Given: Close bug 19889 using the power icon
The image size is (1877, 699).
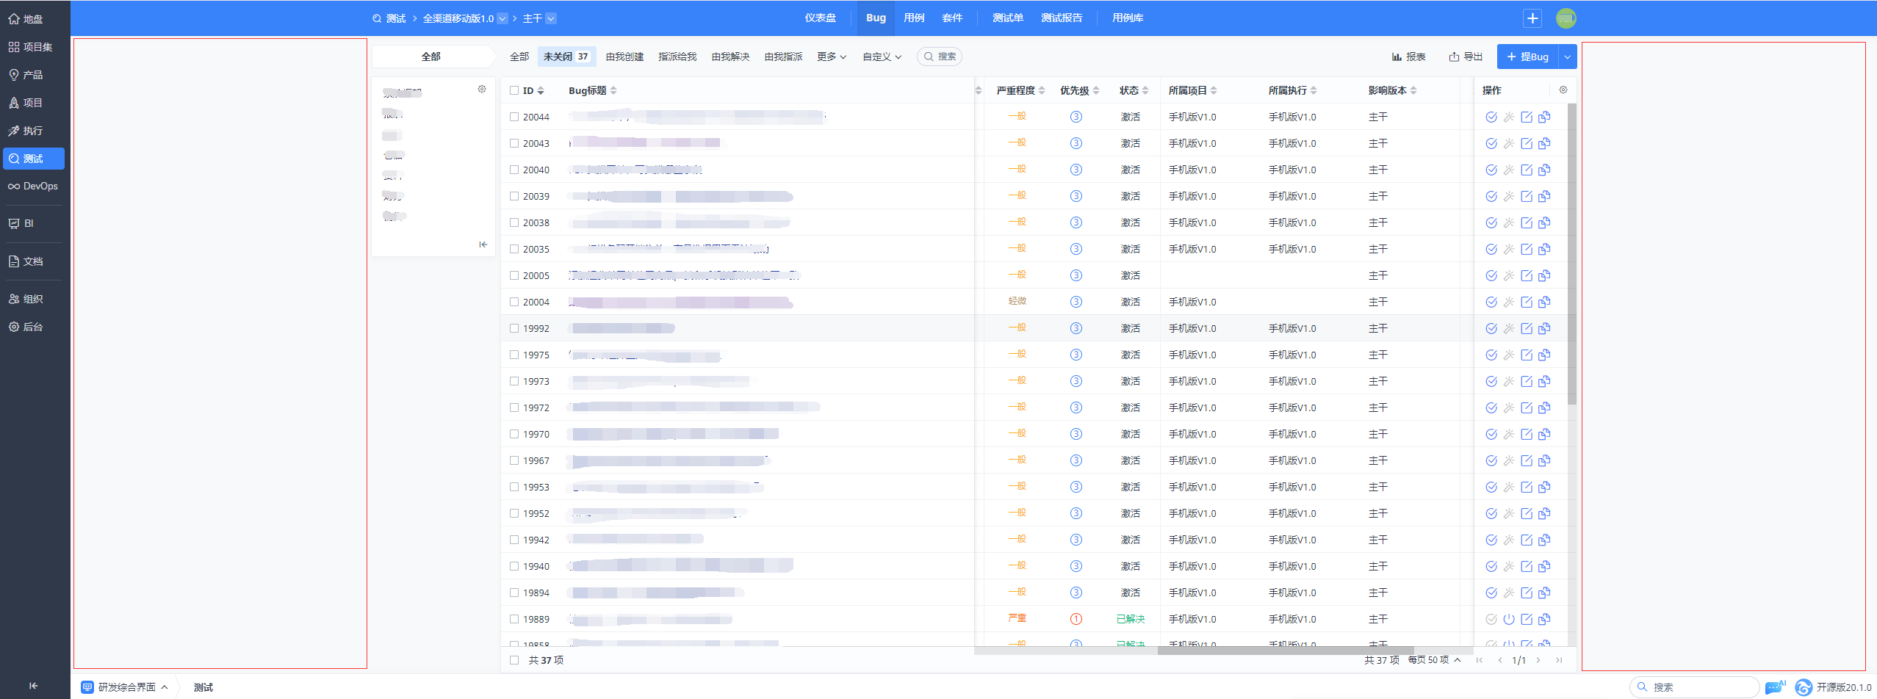Looking at the screenshot, I should point(1508,619).
